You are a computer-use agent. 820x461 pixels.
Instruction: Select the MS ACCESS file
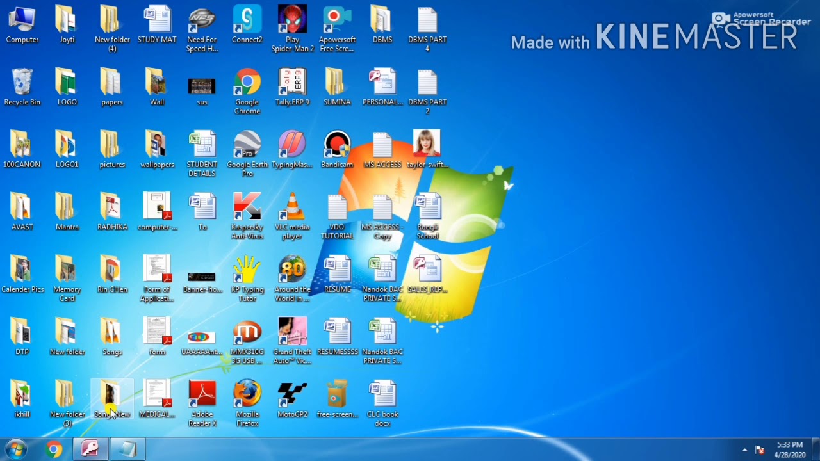[x=382, y=150]
